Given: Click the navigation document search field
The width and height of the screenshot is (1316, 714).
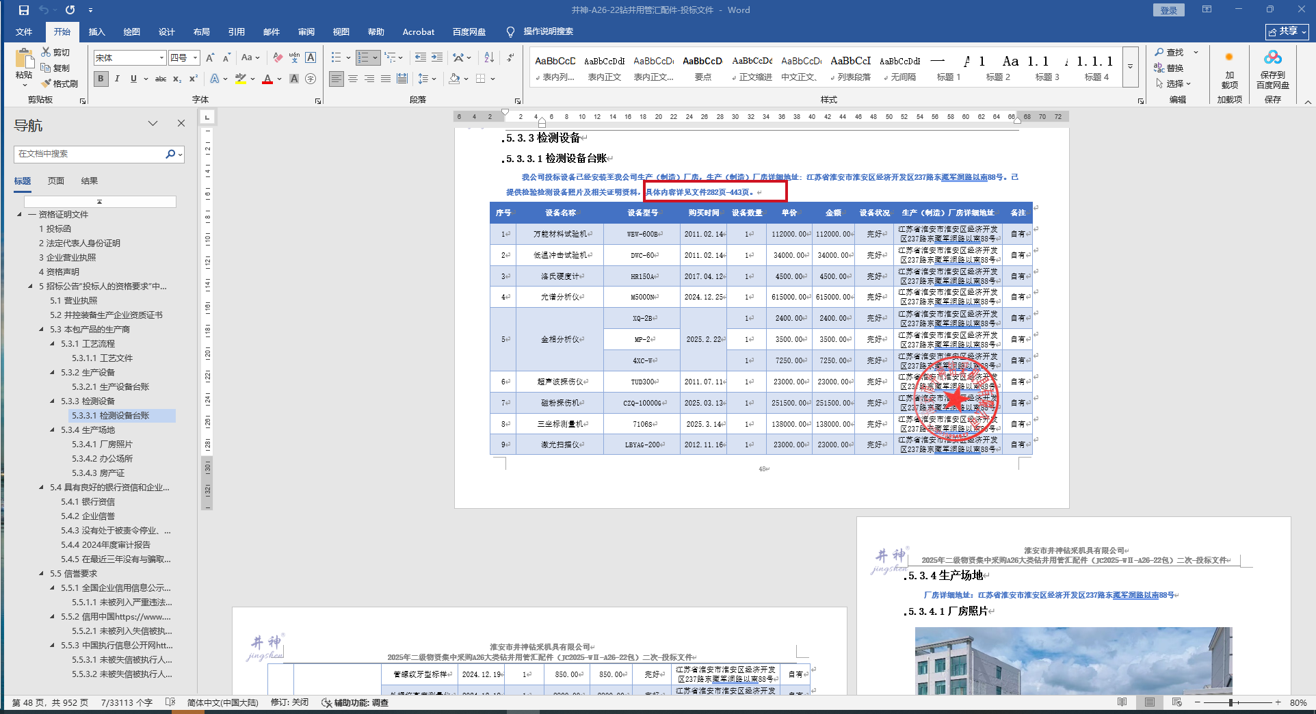Looking at the screenshot, I should point(89,154).
